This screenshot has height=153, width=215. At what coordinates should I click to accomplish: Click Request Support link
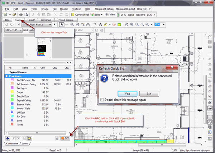(x=125, y=9)
